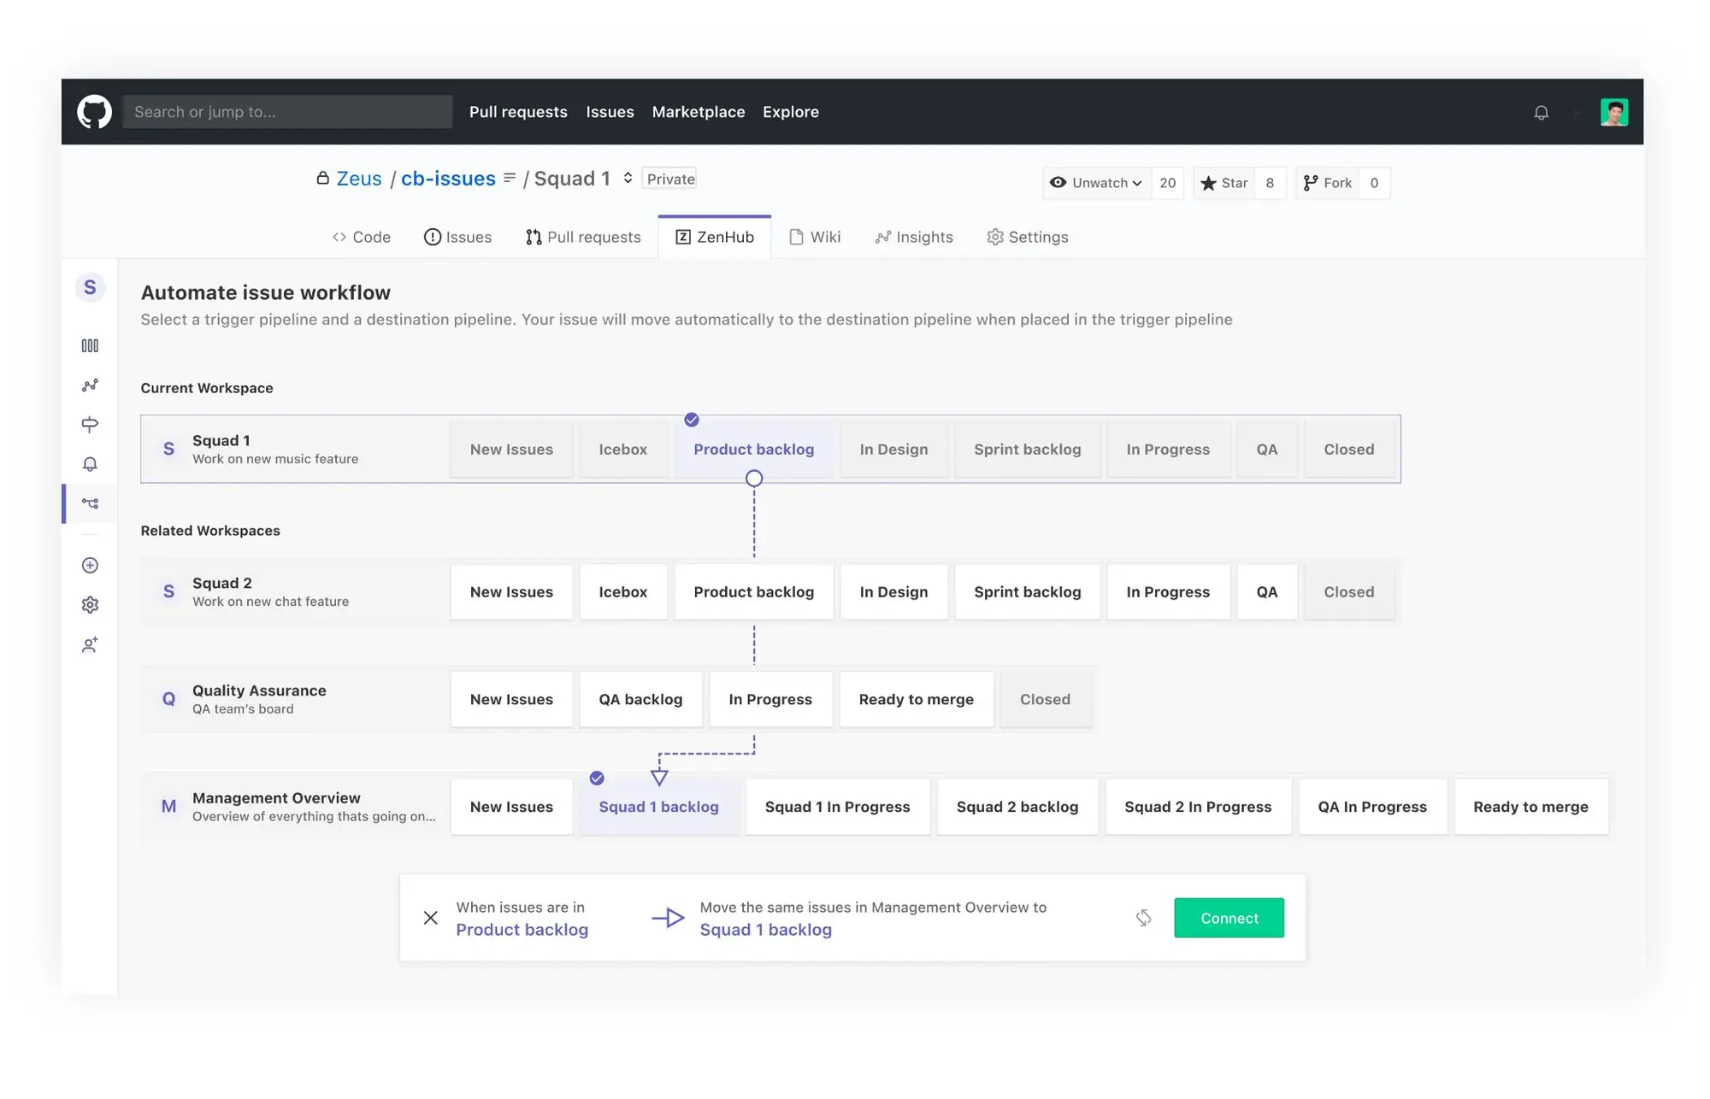Select Squad 2 Sprint backlog pipeline
This screenshot has height=1099, width=1710.
coord(1027,591)
